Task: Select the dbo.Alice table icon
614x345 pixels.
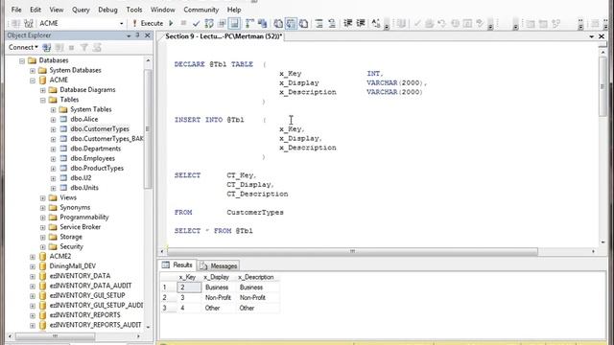Action: pos(63,119)
